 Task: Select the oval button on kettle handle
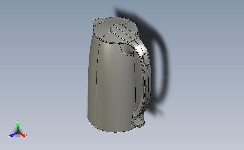[x=146, y=60]
